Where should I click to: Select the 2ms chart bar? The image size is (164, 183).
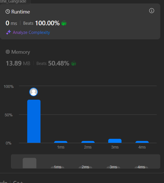(88, 142)
